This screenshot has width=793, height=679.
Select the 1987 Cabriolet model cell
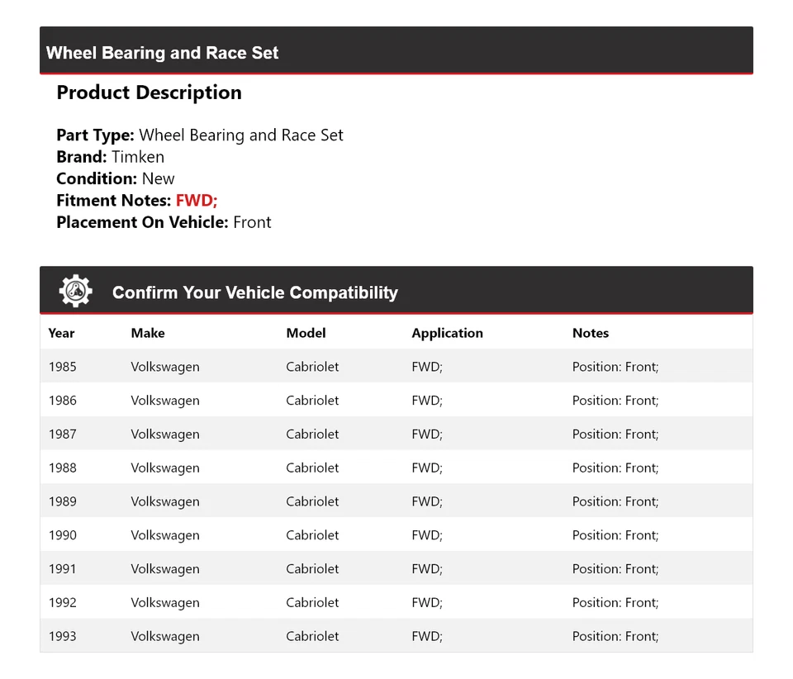[312, 434]
